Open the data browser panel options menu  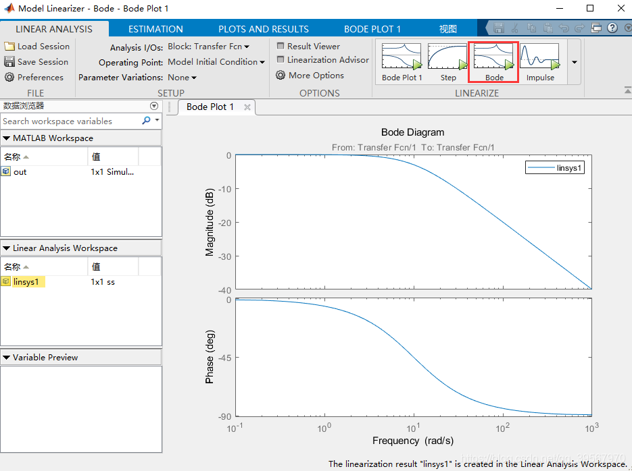click(154, 106)
